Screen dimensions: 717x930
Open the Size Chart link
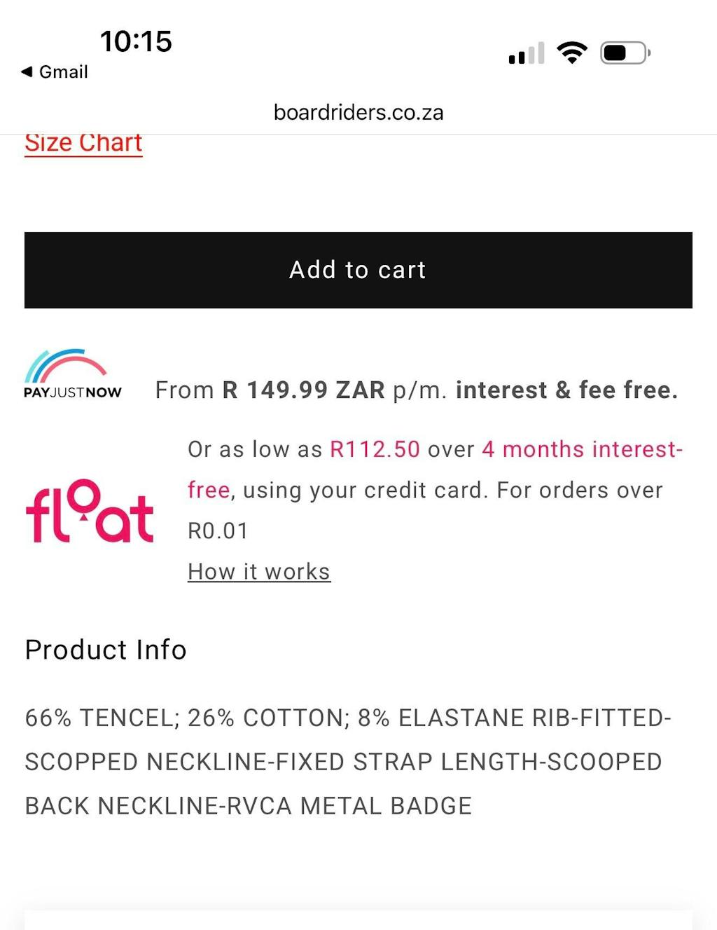[83, 142]
